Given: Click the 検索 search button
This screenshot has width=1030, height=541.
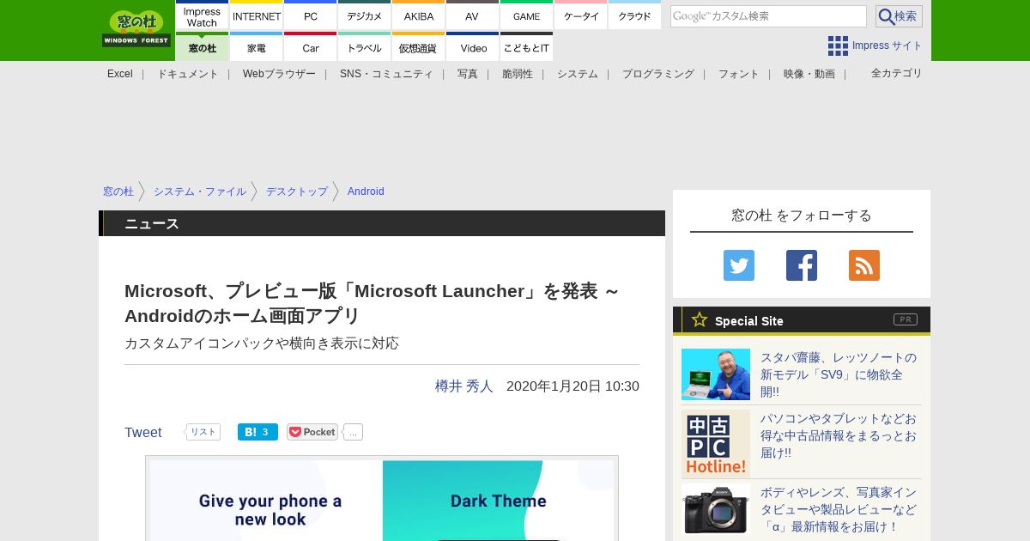Looking at the screenshot, I should [x=899, y=16].
